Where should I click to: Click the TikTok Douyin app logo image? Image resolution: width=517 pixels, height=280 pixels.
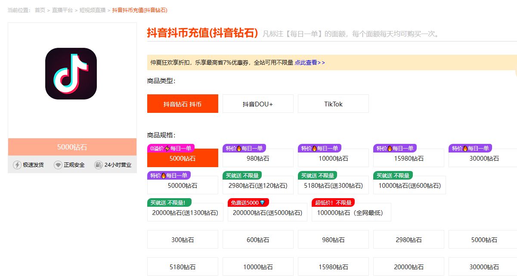(x=71, y=74)
